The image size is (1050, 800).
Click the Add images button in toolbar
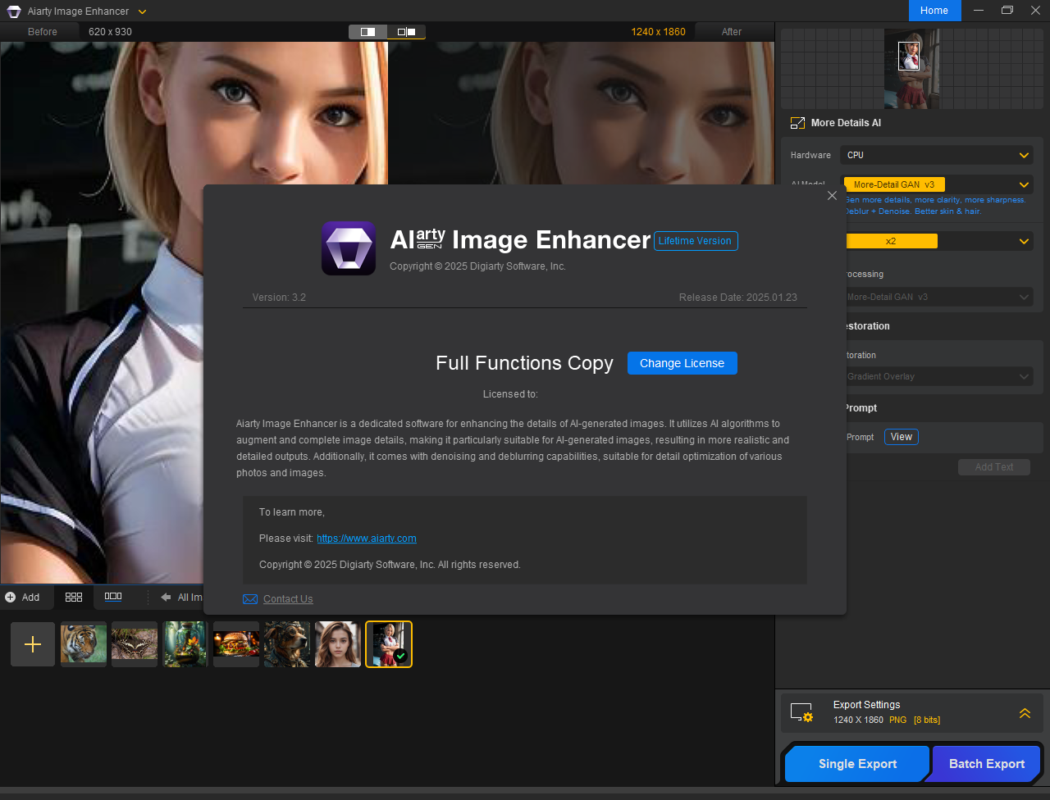[23, 598]
